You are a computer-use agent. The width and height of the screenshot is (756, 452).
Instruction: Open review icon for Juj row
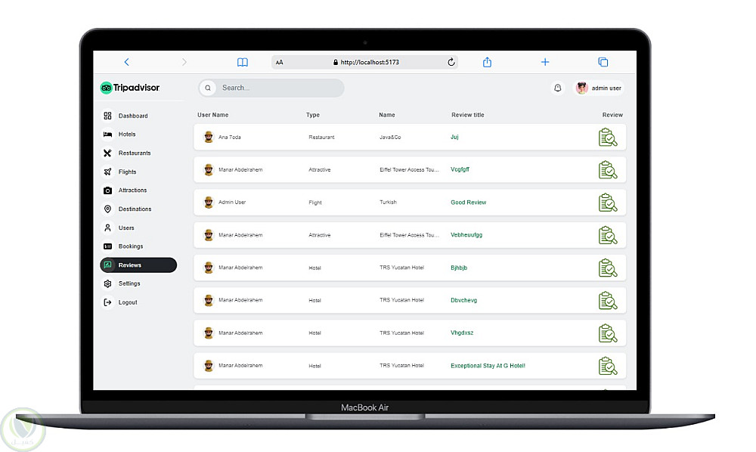[x=608, y=138]
